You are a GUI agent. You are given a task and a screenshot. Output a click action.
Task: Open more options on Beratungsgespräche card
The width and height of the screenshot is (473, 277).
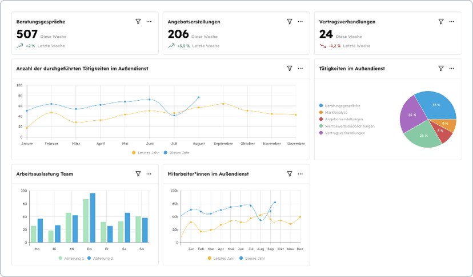(149, 21)
